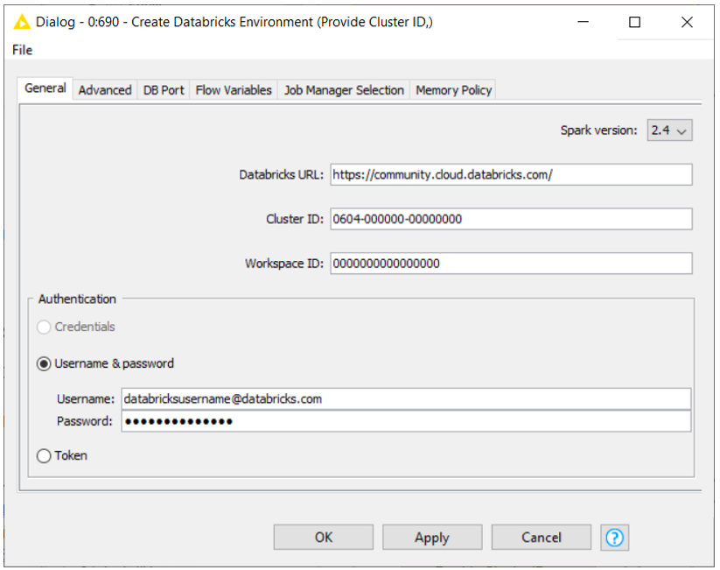Click in the Password field

406,421
